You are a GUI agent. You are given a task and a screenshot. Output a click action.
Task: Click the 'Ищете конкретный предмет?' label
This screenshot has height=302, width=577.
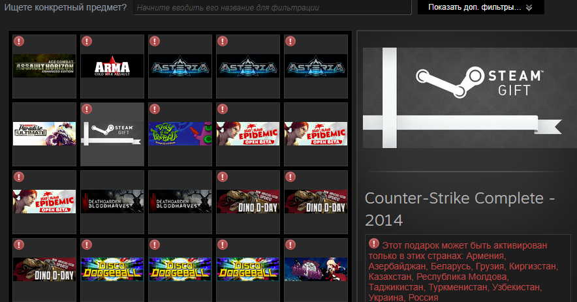[65, 7]
